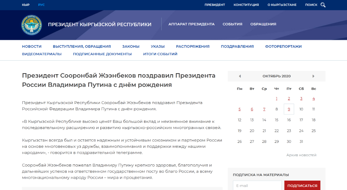Open calendar date 6
Viewport: 347px width, 190px height.
252,109
